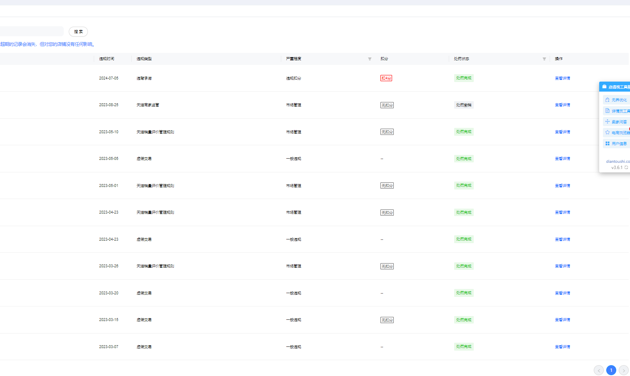The image size is (630, 376).
Task: Click the refresh icon beside v3.6.1
Action: tap(626, 167)
